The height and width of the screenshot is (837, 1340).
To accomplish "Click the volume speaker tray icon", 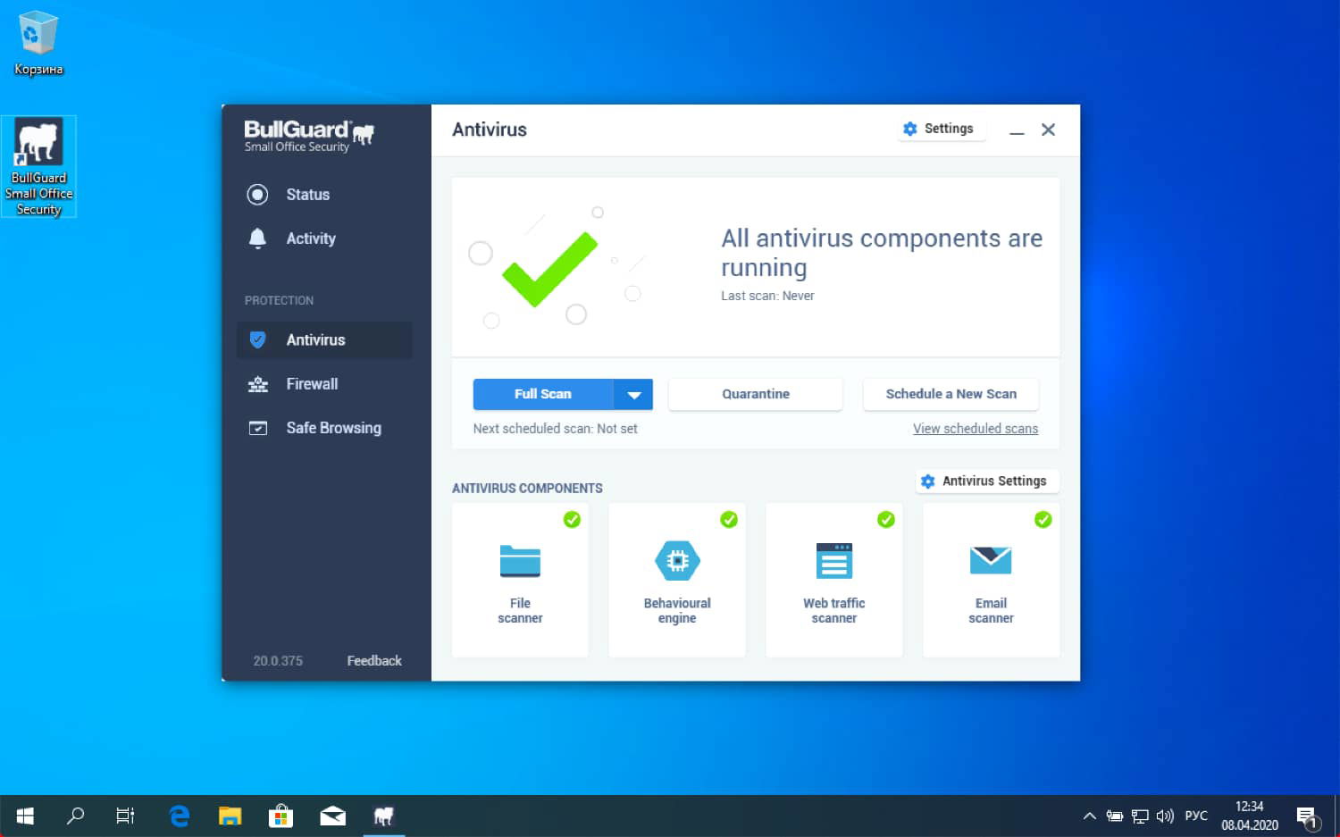I will pos(1165,816).
